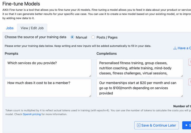Click the Which services do you provide prompt field

pyautogui.click(x=48, y=68)
